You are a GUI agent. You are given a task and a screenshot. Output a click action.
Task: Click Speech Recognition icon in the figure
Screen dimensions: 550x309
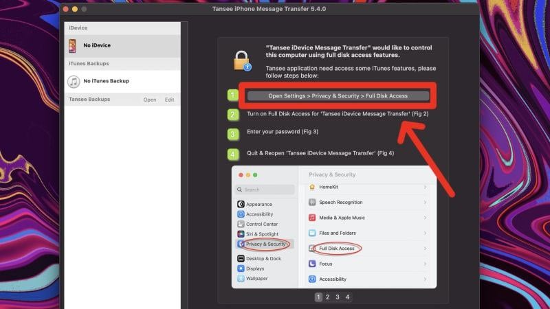pos(312,202)
